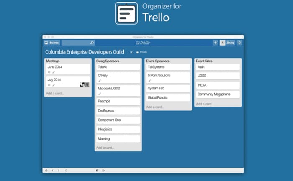
Task: Open the Peachpit card
Action: [118, 101]
